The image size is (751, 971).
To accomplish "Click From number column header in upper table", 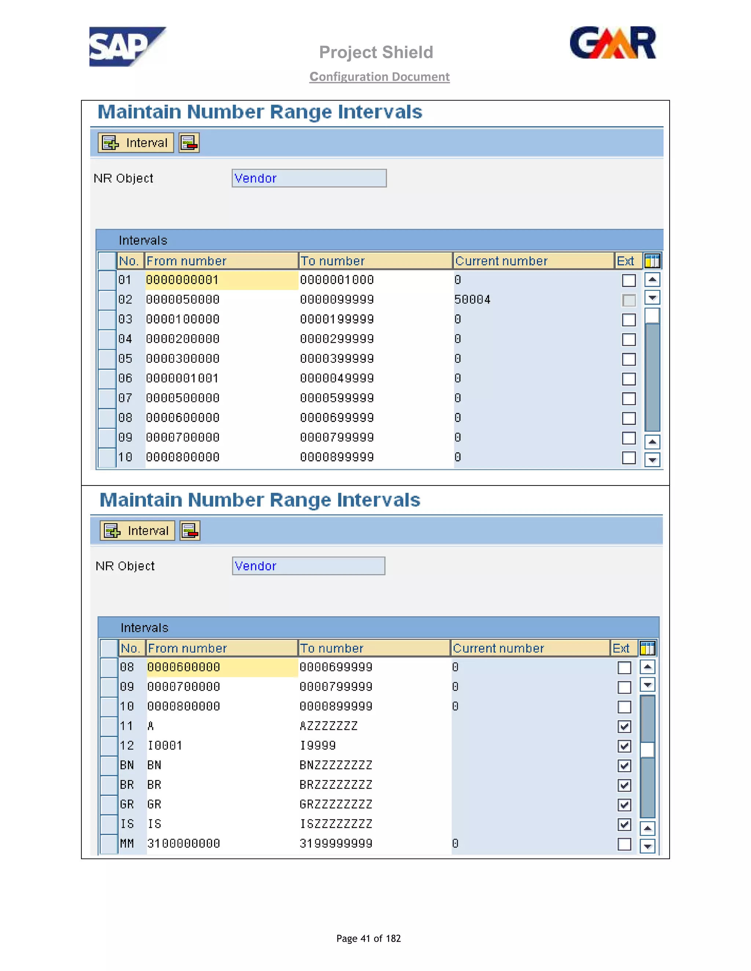I will tap(221, 261).
